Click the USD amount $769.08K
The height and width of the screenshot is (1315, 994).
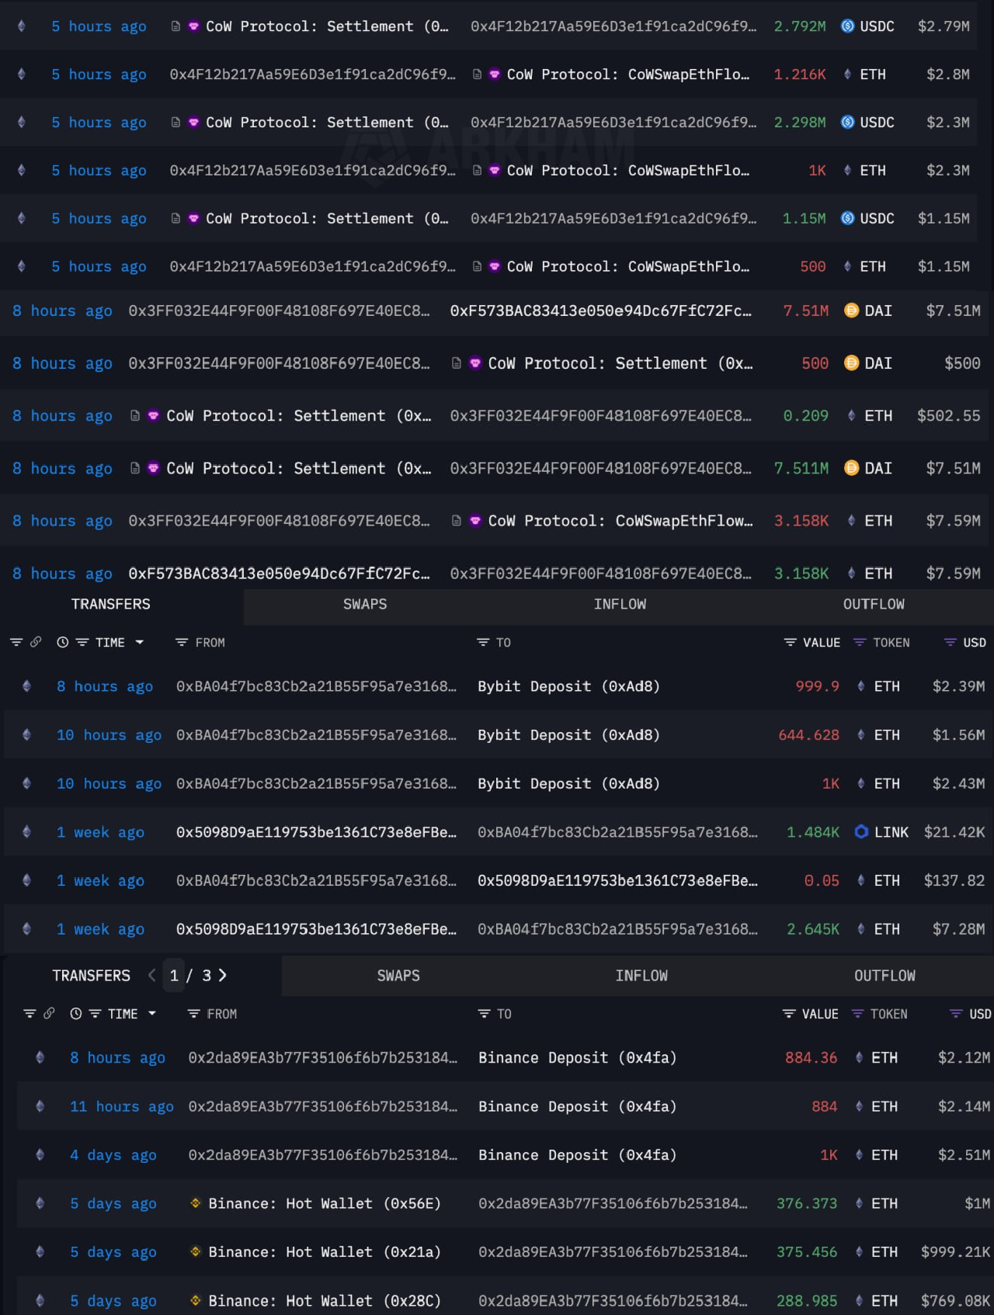click(956, 1300)
